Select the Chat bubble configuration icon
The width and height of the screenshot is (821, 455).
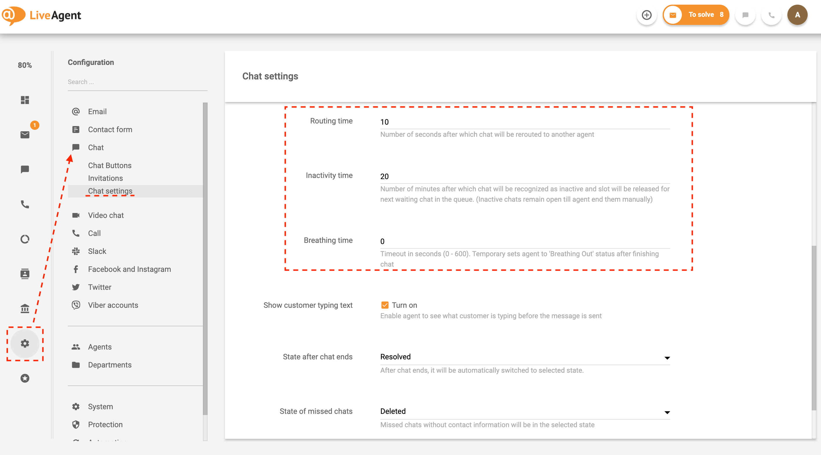pyautogui.click(x=76, y=147)
